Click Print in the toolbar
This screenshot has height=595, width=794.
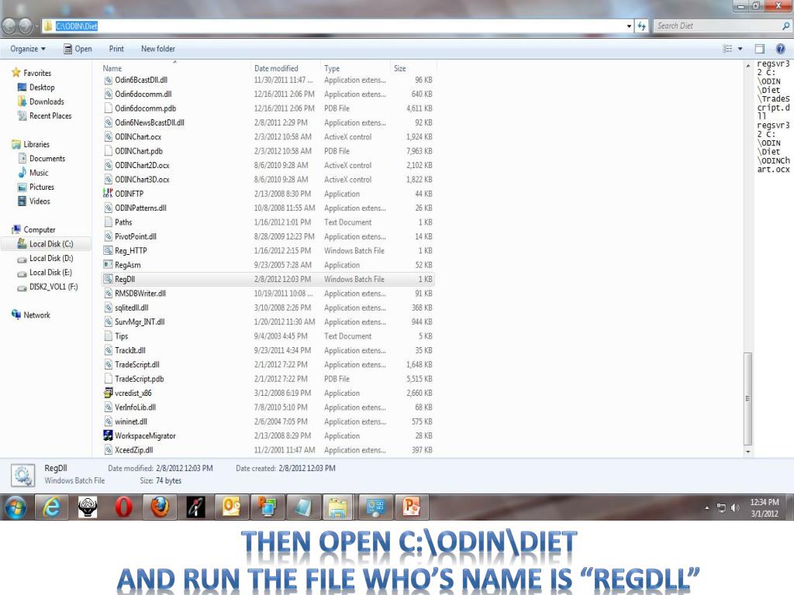coord(116,49)
